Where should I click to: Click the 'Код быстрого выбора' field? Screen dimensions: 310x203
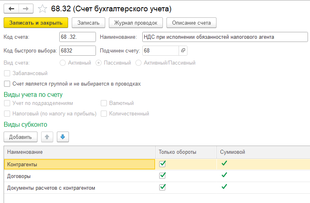click(x=77, y=50)
